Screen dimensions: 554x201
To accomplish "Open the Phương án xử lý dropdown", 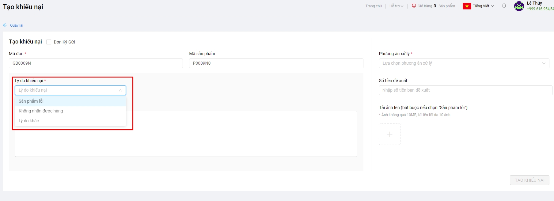I will tap(464, 63).
